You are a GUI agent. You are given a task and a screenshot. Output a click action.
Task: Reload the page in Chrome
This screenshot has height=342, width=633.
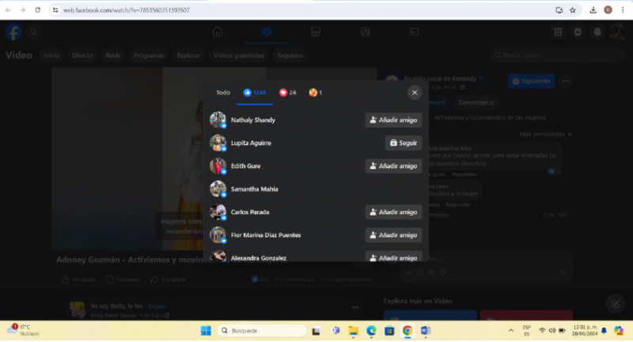pos(37,10)
